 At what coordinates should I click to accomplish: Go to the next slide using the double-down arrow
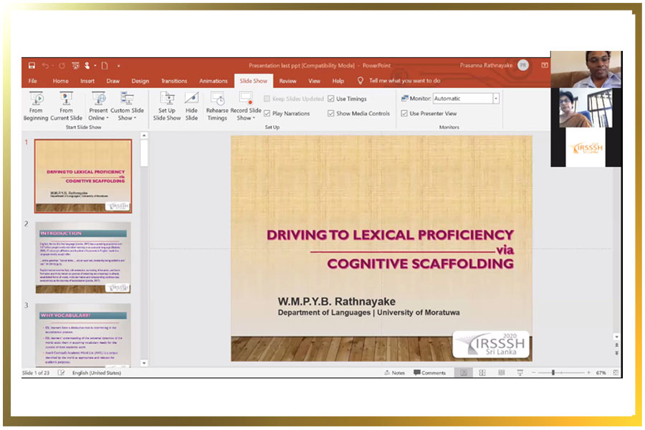coord(616,353)
